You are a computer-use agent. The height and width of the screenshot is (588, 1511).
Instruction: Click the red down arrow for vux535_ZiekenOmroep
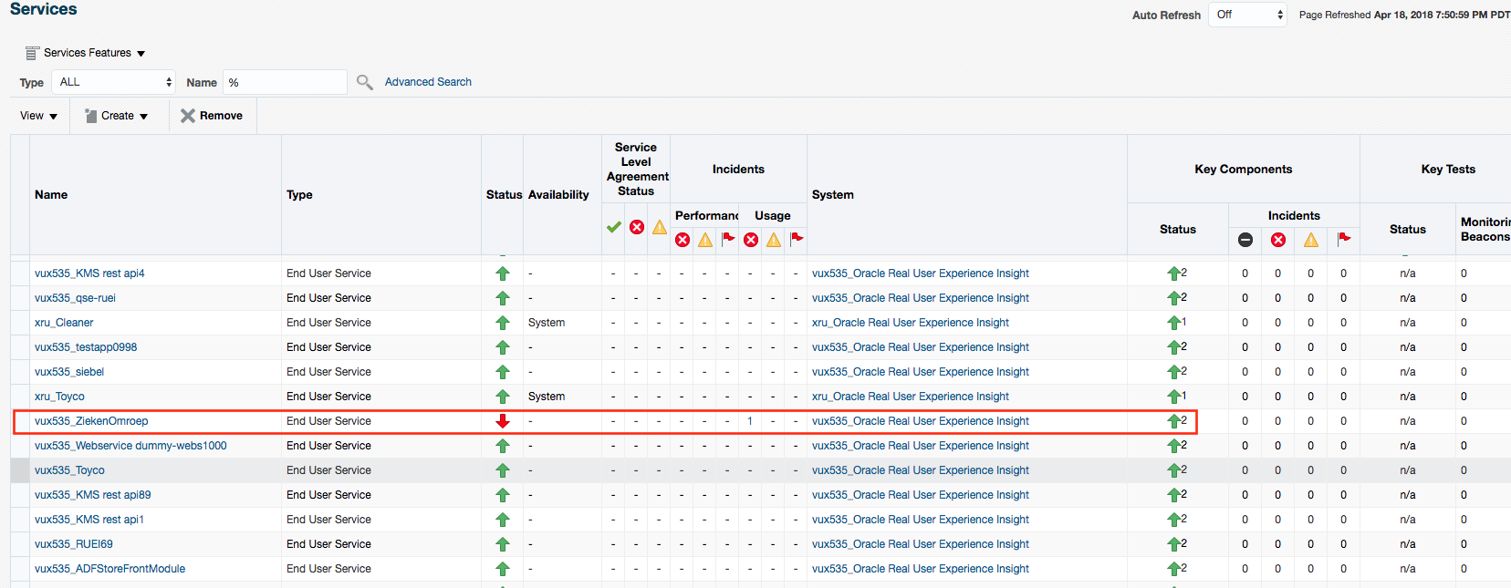[x=502, y=421]
